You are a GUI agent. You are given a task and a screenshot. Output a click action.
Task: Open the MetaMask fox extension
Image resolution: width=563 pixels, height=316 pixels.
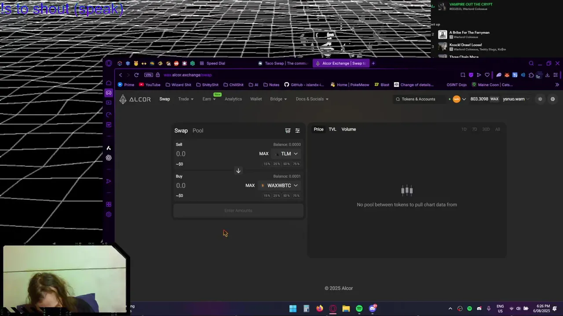[507, 75]
